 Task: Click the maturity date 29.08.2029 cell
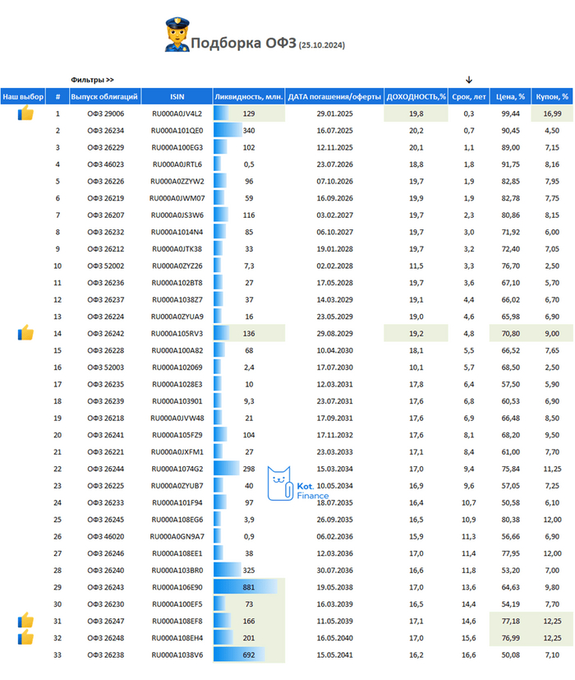click(334, 333)
